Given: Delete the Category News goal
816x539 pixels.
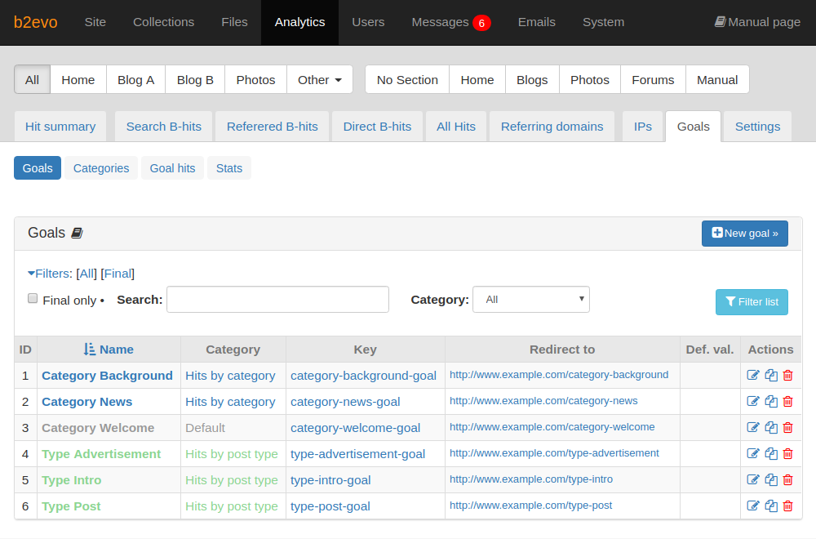Looking at the screenshot, I should pyautogui.click(x=788, y=401).
